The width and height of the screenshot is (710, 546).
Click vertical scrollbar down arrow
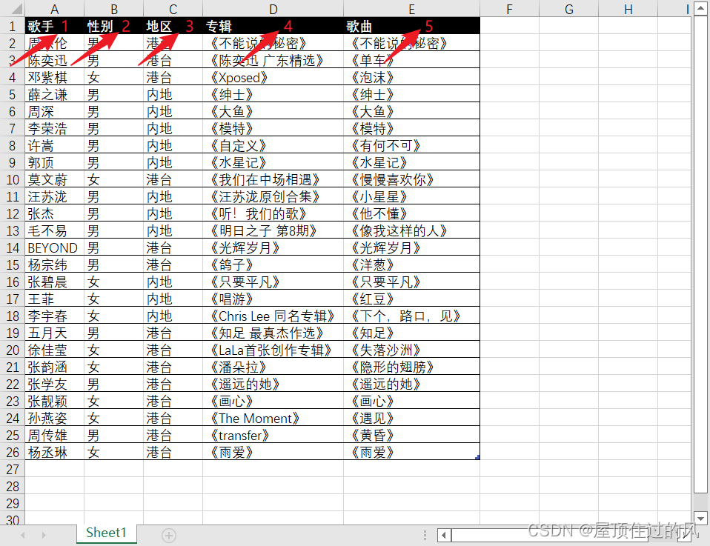point(701,519)
